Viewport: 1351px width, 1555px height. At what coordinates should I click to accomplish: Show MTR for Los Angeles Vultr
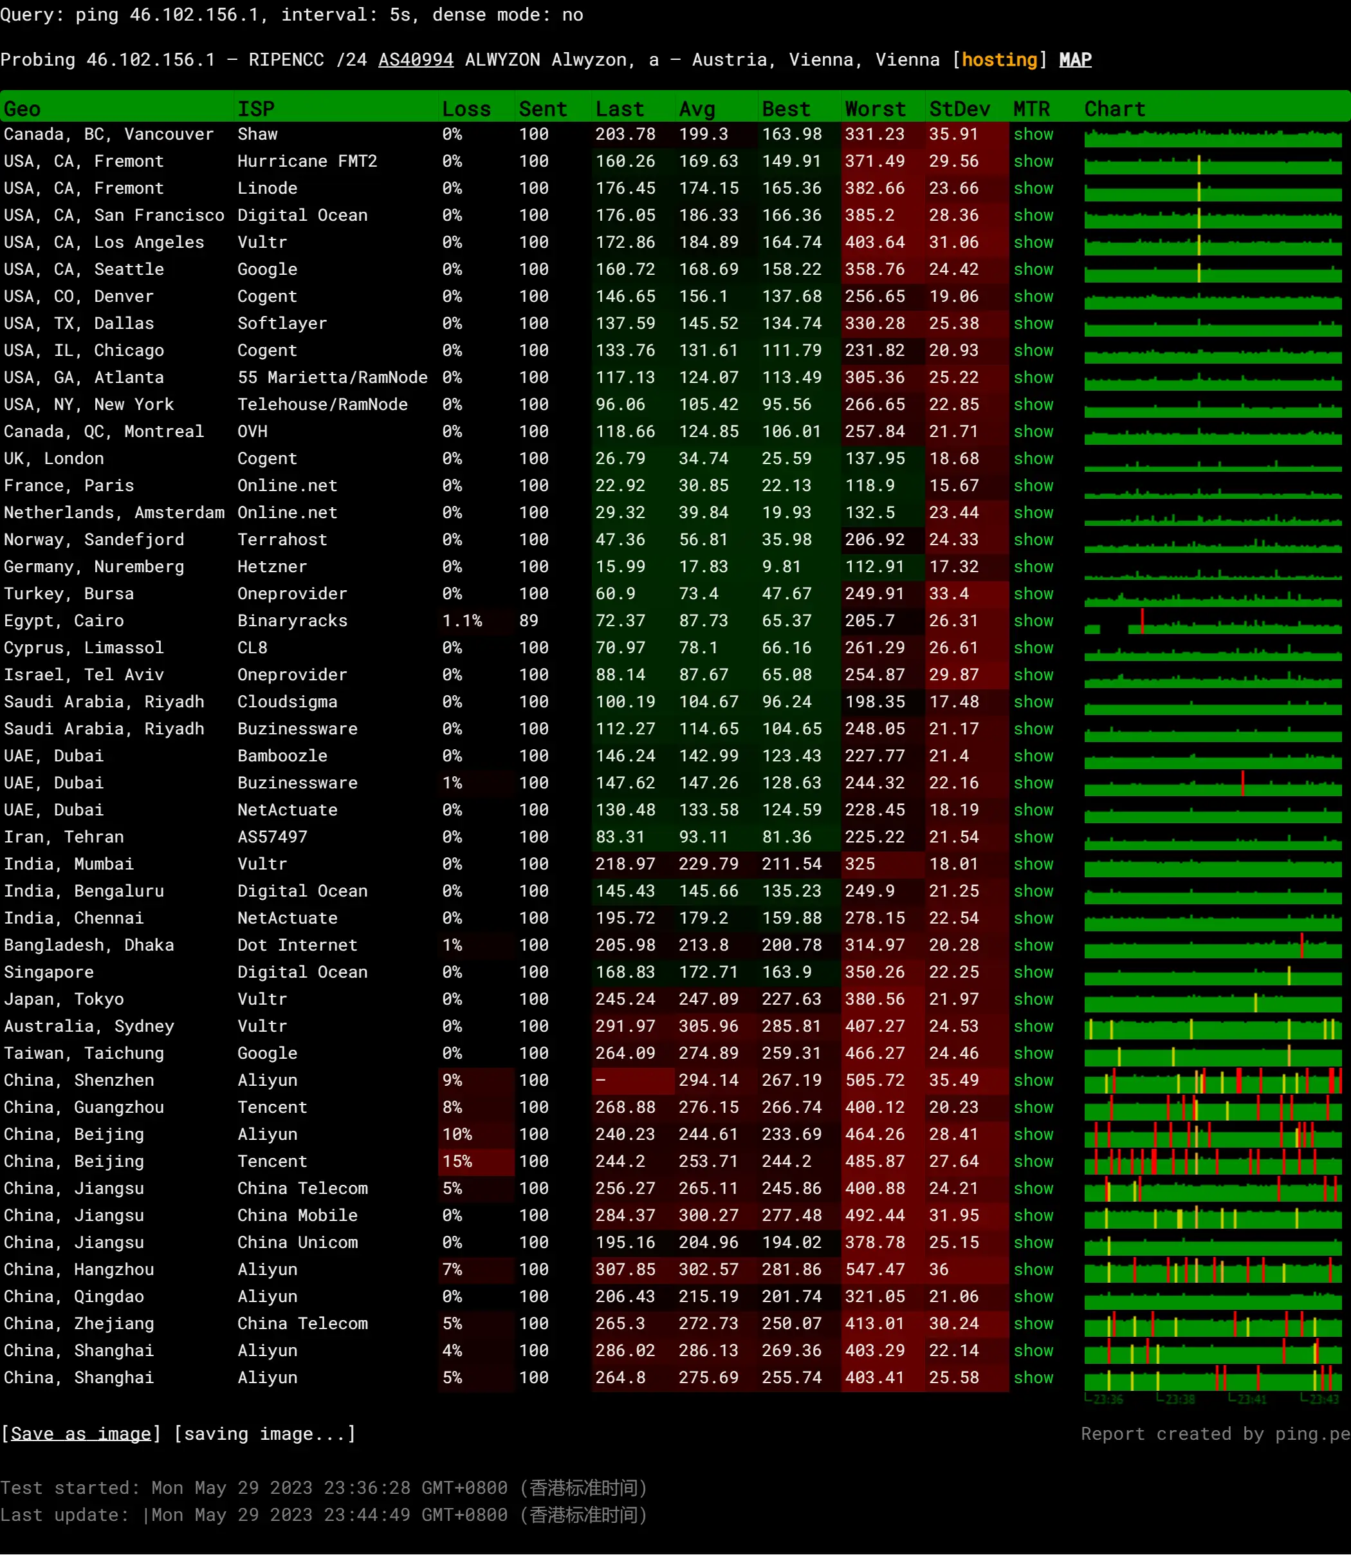(1033, 242)
